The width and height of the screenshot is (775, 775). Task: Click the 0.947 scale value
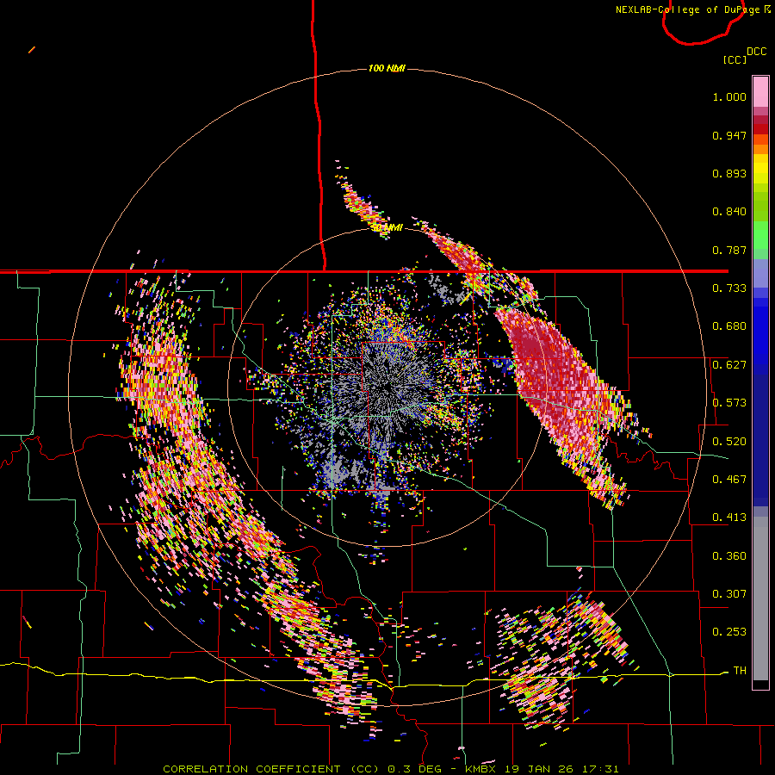click(x=729, y=135)
